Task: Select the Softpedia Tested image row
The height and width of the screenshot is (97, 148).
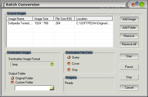Action: click(x=60, y=23)
